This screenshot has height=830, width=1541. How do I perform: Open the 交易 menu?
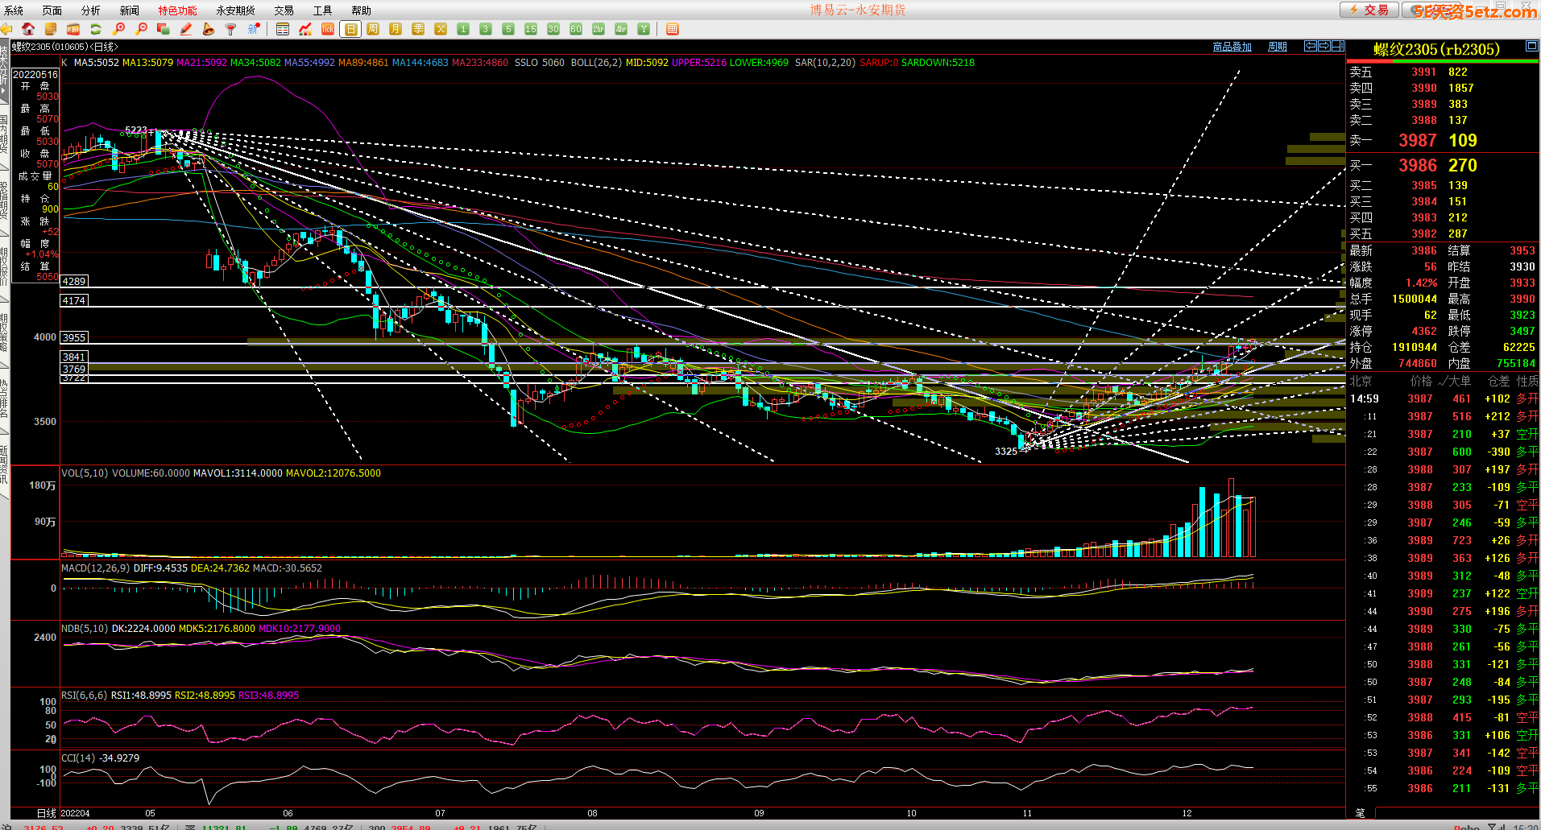coord(284,10)
